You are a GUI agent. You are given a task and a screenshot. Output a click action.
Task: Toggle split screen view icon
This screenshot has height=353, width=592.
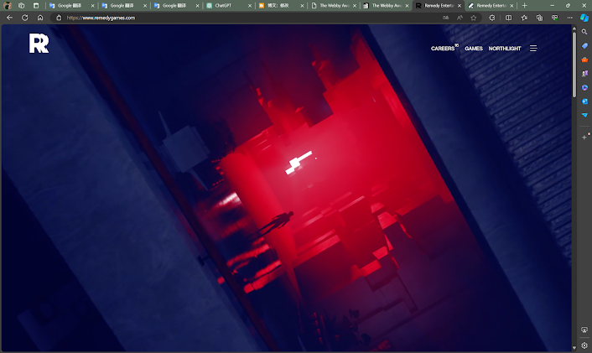(508, 18)
